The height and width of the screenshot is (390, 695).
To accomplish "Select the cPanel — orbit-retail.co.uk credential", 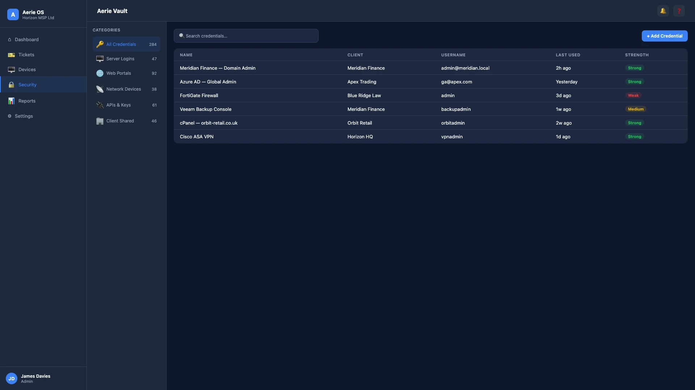I will coord(430,123).
